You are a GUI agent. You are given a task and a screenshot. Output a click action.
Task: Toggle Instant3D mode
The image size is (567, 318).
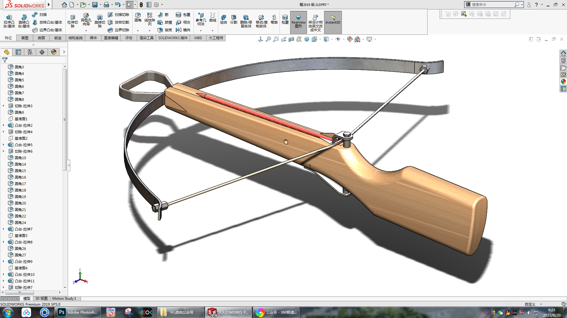tap(333, 22)
